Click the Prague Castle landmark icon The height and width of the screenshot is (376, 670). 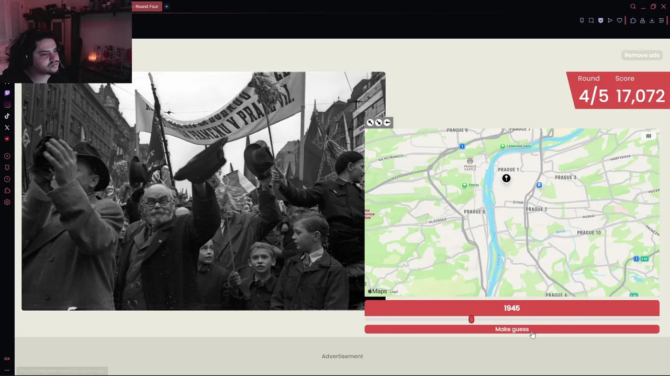coord(470,160)
